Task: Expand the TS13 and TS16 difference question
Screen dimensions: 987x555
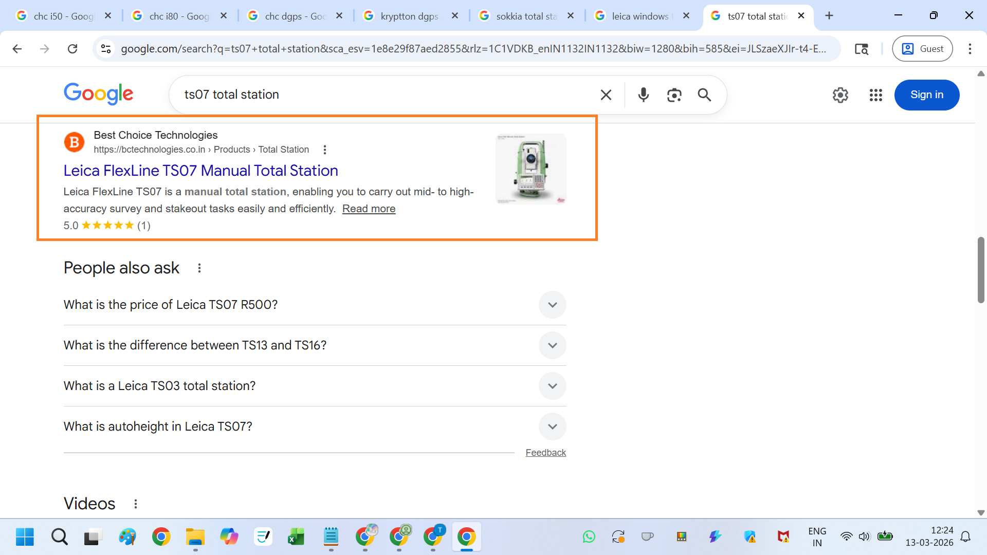Action: tap(552, 345)
